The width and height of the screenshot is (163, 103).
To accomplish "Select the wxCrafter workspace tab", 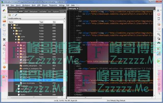I will tap(43, 11).
